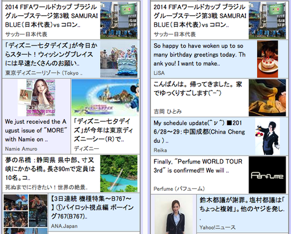The width and height of the screenshot is (291, 234).
Task: Open the ANA Japan photo collage thumbnail
Action: 25,214
